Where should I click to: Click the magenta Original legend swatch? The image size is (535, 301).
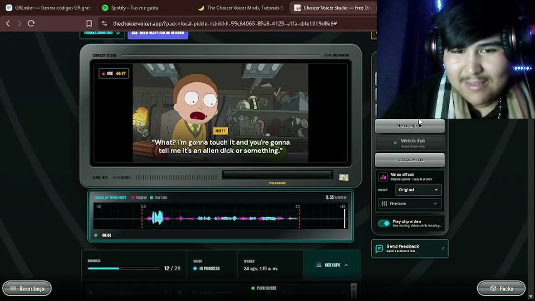134,197
